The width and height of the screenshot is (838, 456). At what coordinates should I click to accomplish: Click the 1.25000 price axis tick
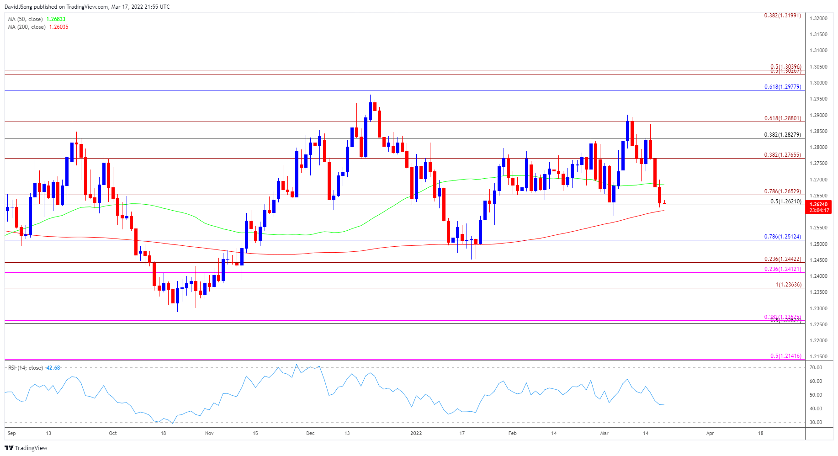point(818,244)
